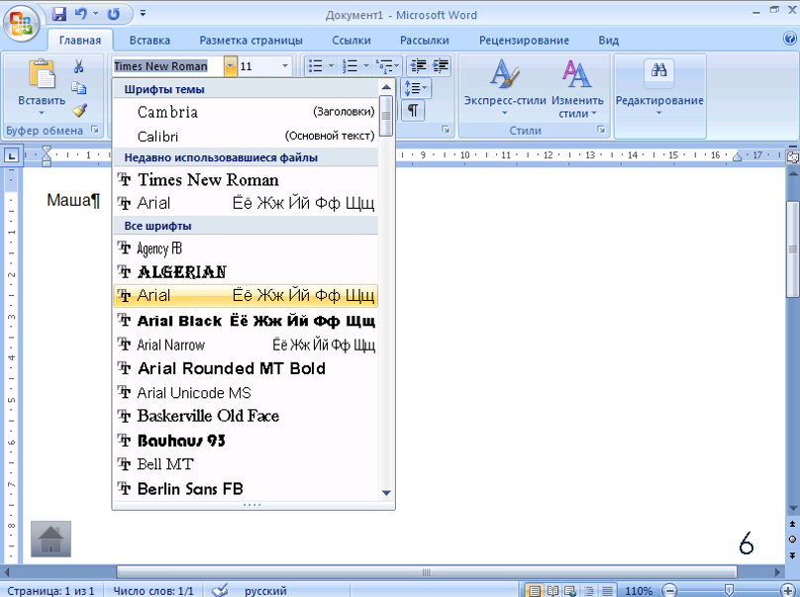Viewport: 800px width, 597px height.
Task: Expand the bullet library dropdown arrow
Action: click(x=331, y=65)
